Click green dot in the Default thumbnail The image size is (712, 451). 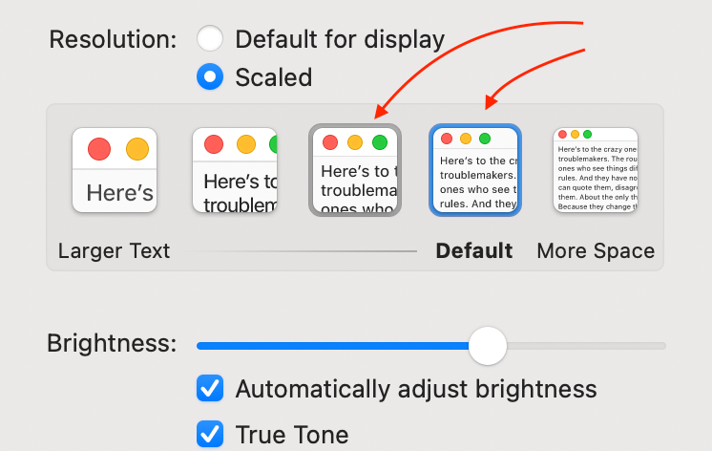(x=485, y=139)
